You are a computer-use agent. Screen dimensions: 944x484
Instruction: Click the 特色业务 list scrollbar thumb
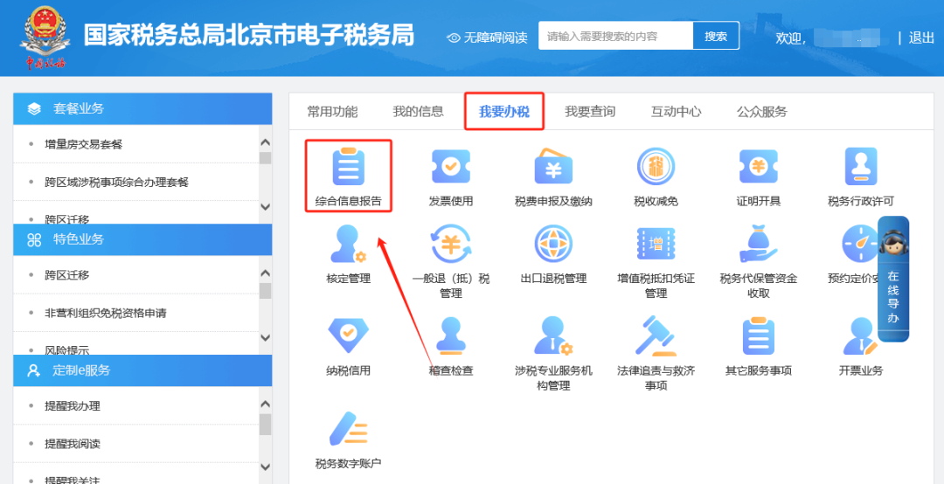coord(265,292)
